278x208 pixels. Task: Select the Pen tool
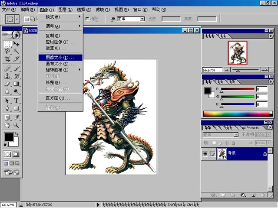click(7, 108)
